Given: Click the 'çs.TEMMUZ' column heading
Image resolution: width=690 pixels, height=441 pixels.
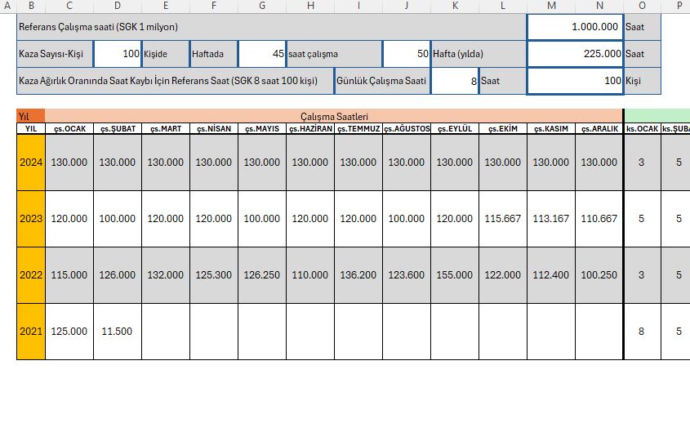Looking at the screenshot, I should [x=358, y=128].
